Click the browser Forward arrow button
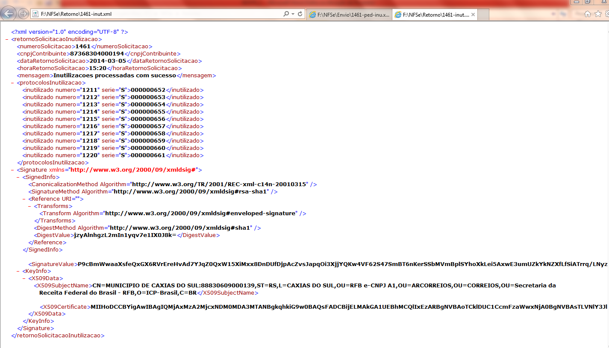 click(x=23, y=14)
